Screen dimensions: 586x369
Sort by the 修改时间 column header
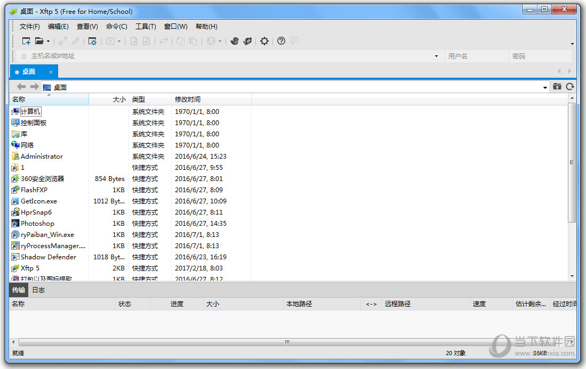click(x=211, y=99)
